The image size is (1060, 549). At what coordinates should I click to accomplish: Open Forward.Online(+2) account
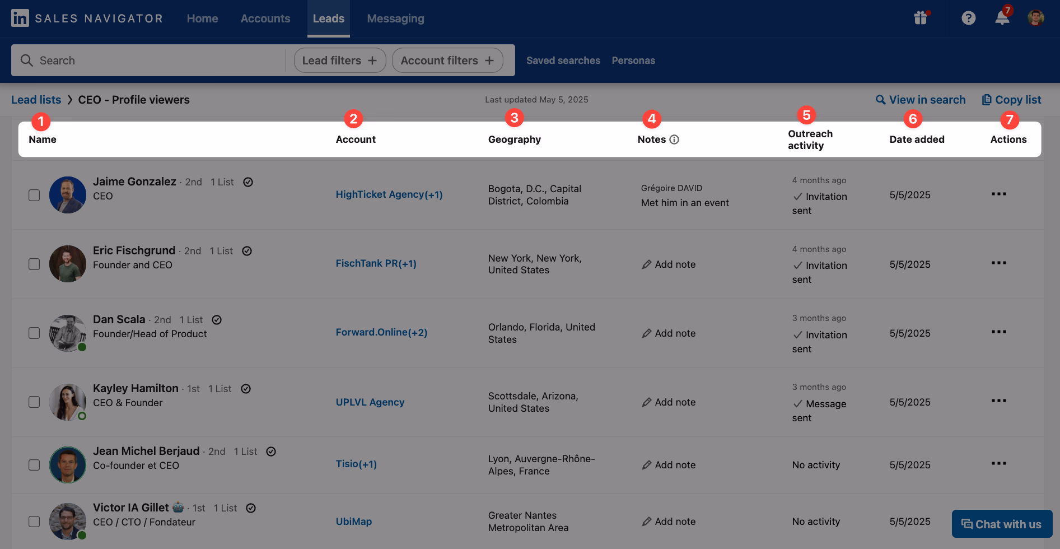381,332
